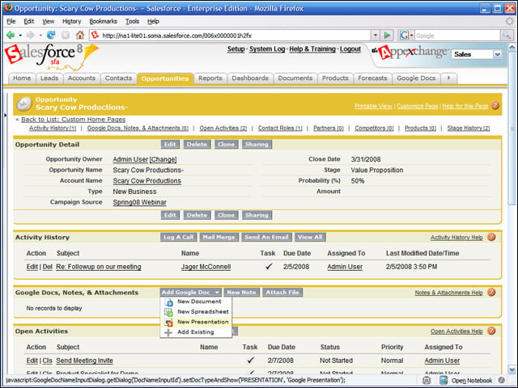Screen dimensions: 518x388
Task: Open the Tools menu
Action: [x=132, y=21]
